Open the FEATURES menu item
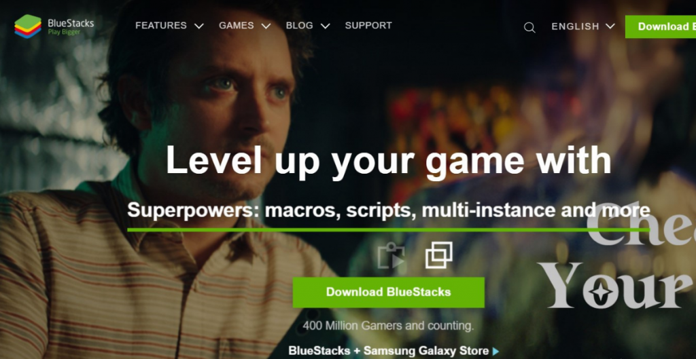Screen dimensions: 696x359 [160, 26]
